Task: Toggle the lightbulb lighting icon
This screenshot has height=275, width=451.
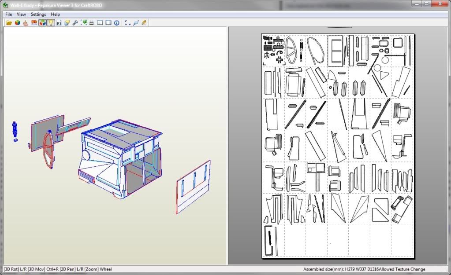Action: 51,23
